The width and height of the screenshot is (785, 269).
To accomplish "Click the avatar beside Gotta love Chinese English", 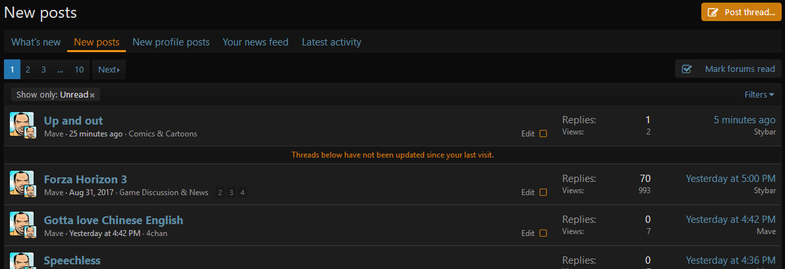I will [22, 223].
